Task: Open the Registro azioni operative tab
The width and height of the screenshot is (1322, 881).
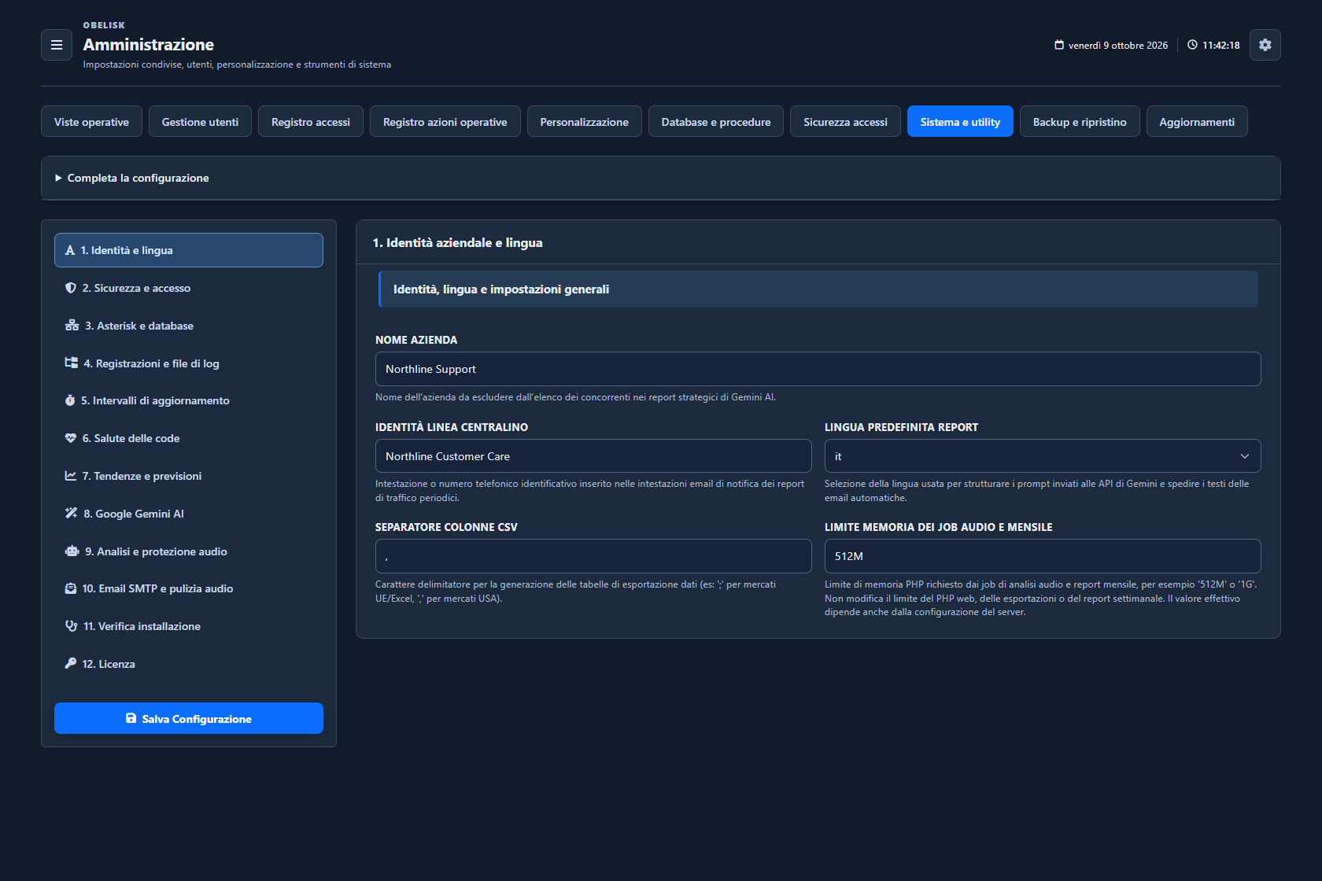Action: [445, 121]
